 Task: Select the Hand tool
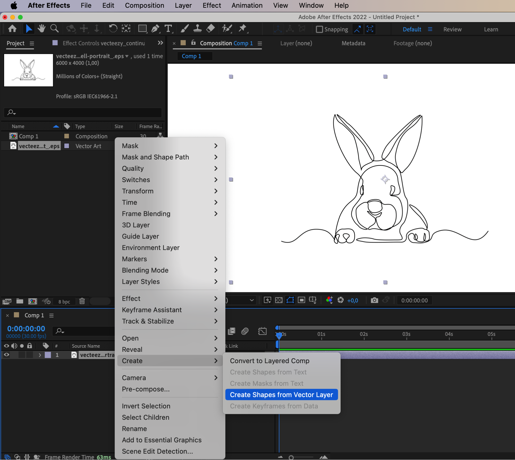point(41,29)
